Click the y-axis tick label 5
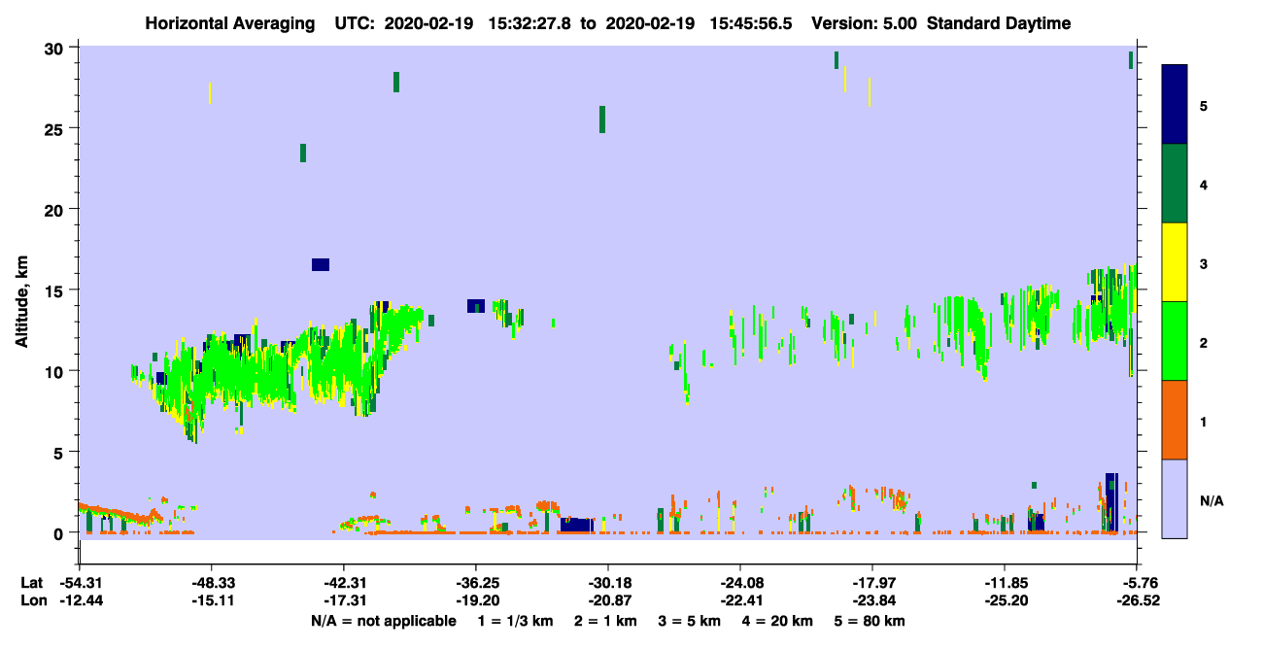The image size is (1263, 648). (x=61, y=452)
